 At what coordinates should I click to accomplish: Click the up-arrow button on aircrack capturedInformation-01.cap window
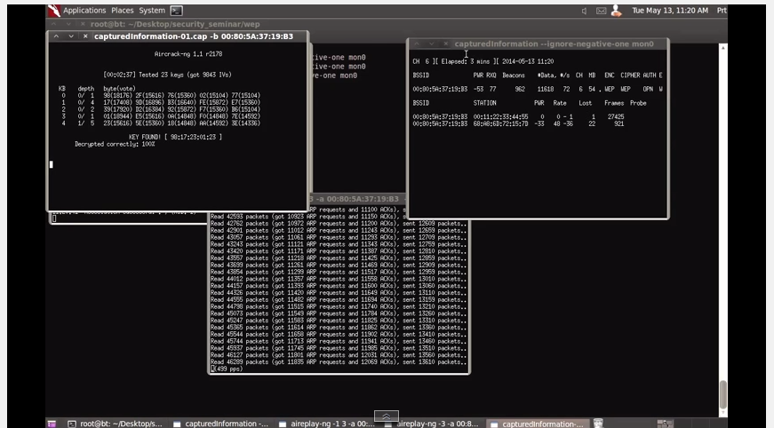pyautogui.click(x=56, y=36)
